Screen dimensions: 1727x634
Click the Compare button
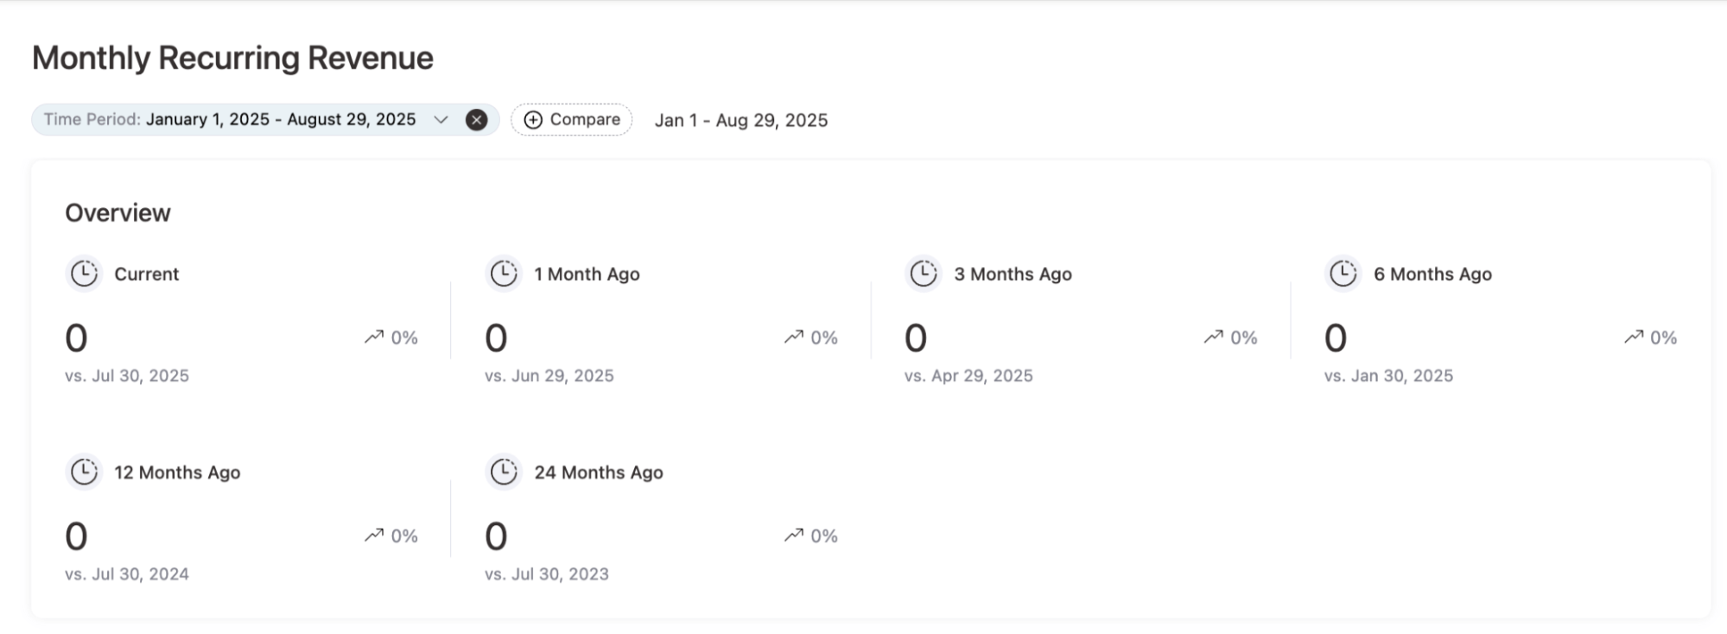571,119
